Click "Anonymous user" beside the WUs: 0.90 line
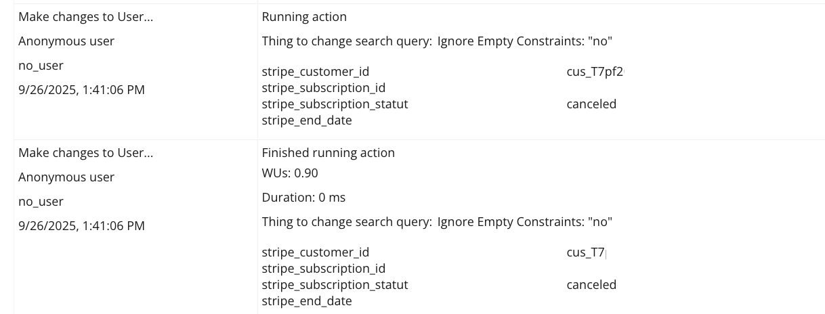The height and width of the screenshot is (314, 825). click(x=66, y=177)
